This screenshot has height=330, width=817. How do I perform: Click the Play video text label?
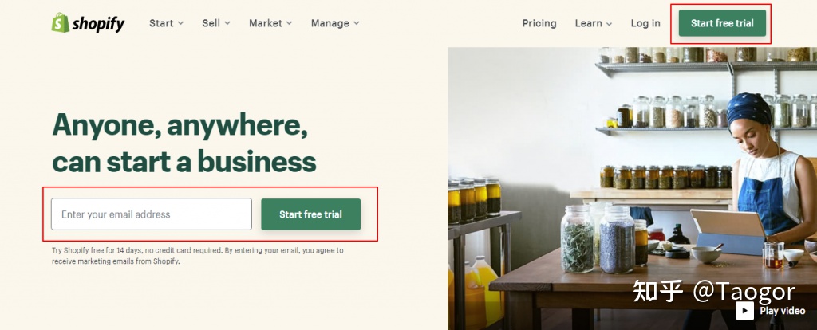coord(782,311)
